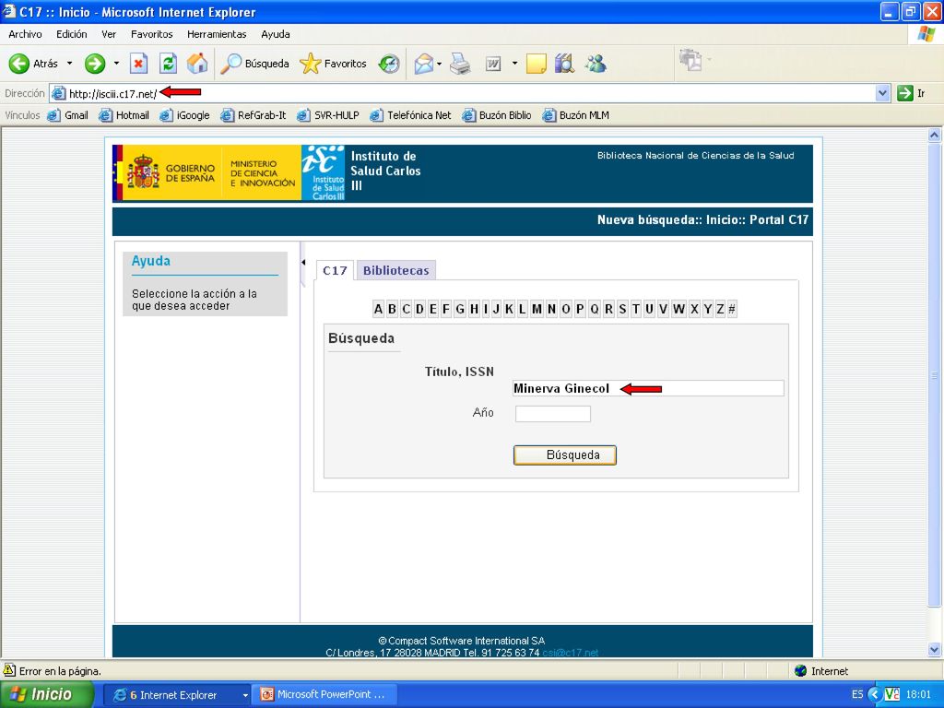Go to home page via house icon
The height and width of the screenshot is (708, 944).
click(197, 64)
